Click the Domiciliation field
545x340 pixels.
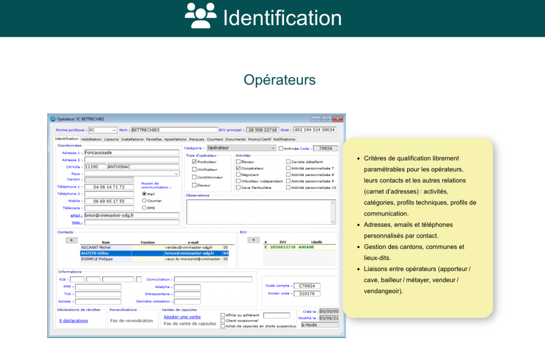[x=213, y=279]
